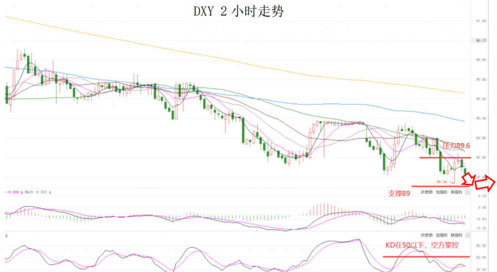497x272 pixels.
Task: Click the magenta -0.066 readout
Action: pos(13,192)
